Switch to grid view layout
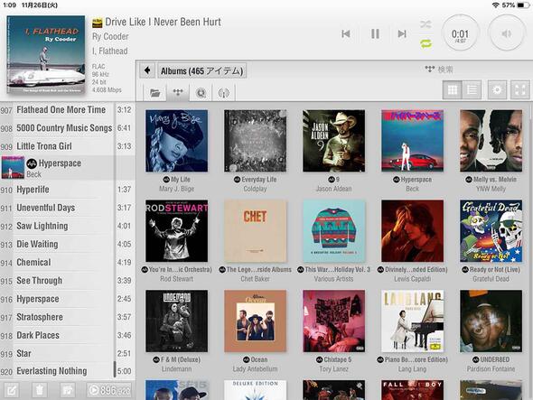Viewport: 533px width, 400px height. tap(453, 90)
